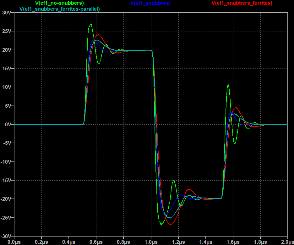This screenshot has height=245, width=294.
Task: Select the red V(ef1_snubbers_ferrites) trace label
Action: (242, 3)
